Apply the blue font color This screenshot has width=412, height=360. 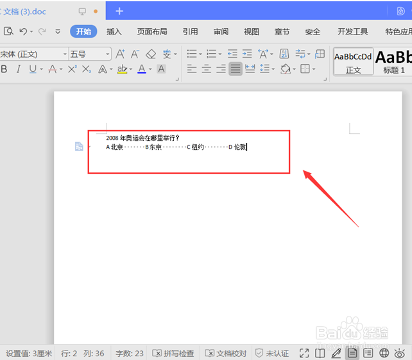click(x=142, y=69)
